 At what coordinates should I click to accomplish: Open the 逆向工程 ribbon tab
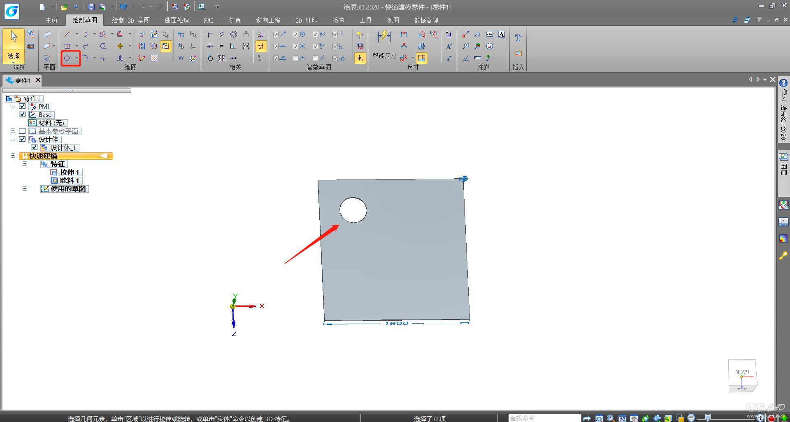(x=268, y=20)
